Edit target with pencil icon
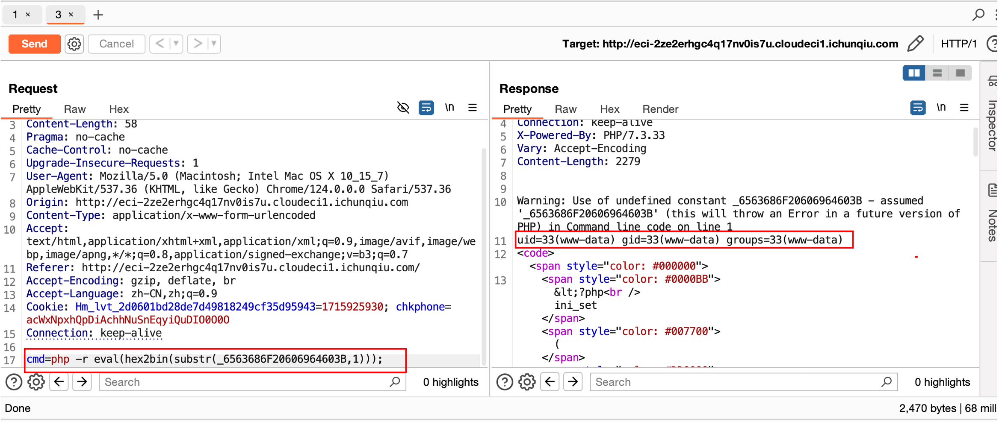This screenshot has height=422, width=999. pos(916,44)
